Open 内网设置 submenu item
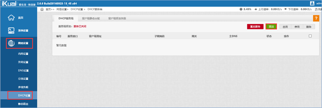This screenshot has width=322, height=108. point(23,54)
